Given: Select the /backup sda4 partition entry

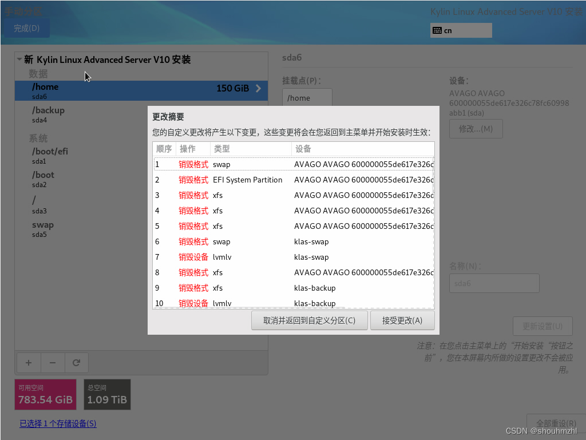Looking at the screenshot, I should tap(141, 114).
